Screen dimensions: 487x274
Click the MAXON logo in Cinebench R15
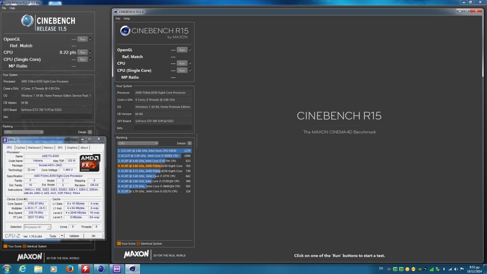(136, 254)
